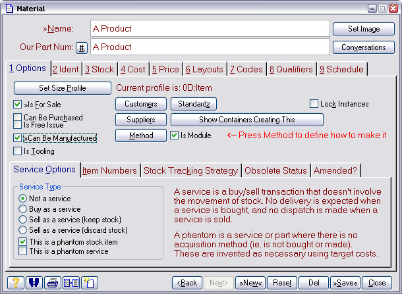
Task: Click the Set Size Profile button
Action: click(x=63, y=88)
